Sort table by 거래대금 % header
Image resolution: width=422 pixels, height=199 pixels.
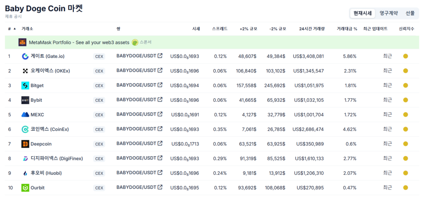pyautogui.click(x=347, y=29)
